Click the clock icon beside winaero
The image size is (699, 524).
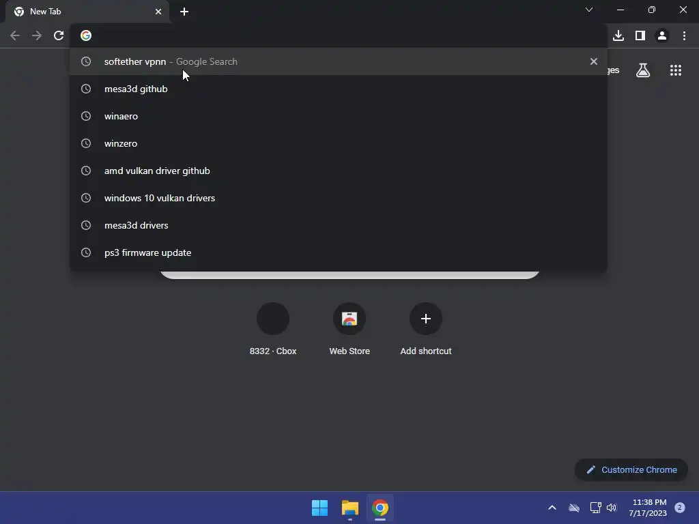click(86, 116)
